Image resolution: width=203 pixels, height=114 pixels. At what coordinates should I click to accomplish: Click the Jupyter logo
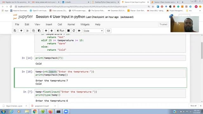tap(23, 17)
